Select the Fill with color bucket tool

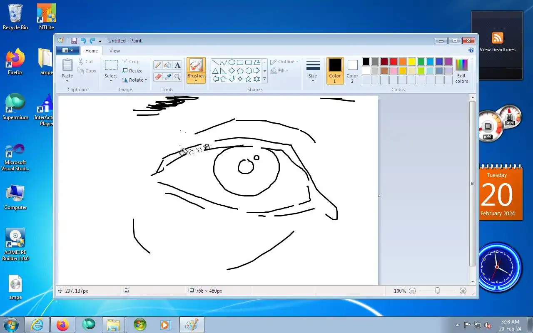coord(168,65)
